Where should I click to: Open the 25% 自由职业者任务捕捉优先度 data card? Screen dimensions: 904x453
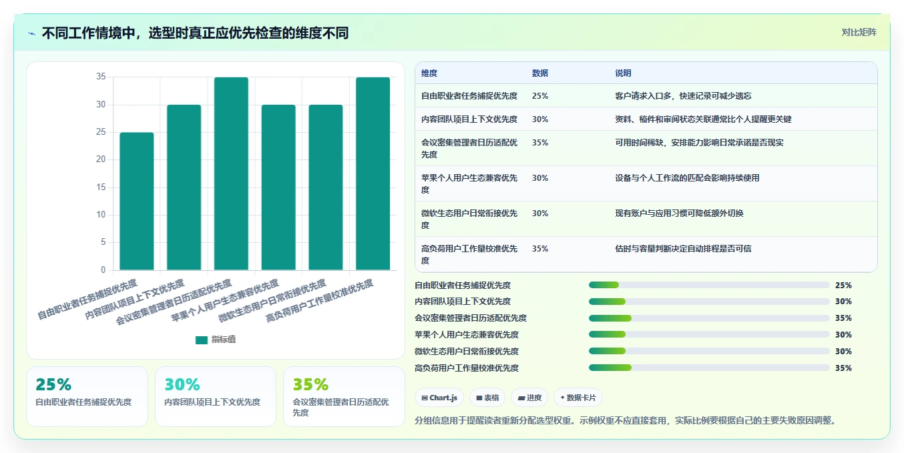tap(87, 396)
